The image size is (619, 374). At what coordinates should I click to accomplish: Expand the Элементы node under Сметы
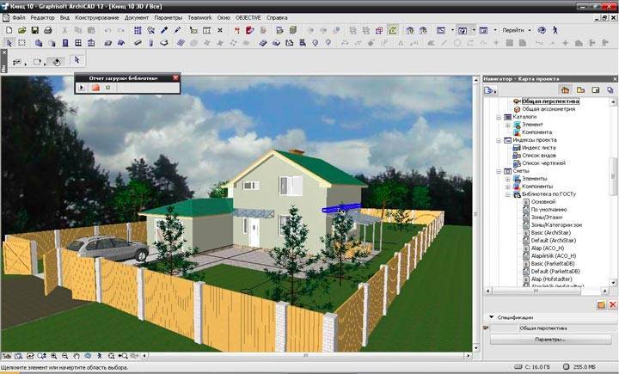(508, 179)
